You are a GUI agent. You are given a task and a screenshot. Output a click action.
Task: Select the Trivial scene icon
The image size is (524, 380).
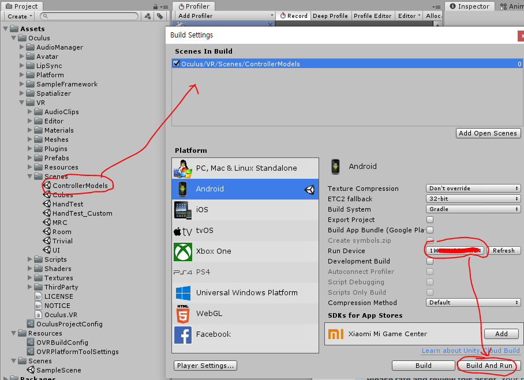point(47,241)
